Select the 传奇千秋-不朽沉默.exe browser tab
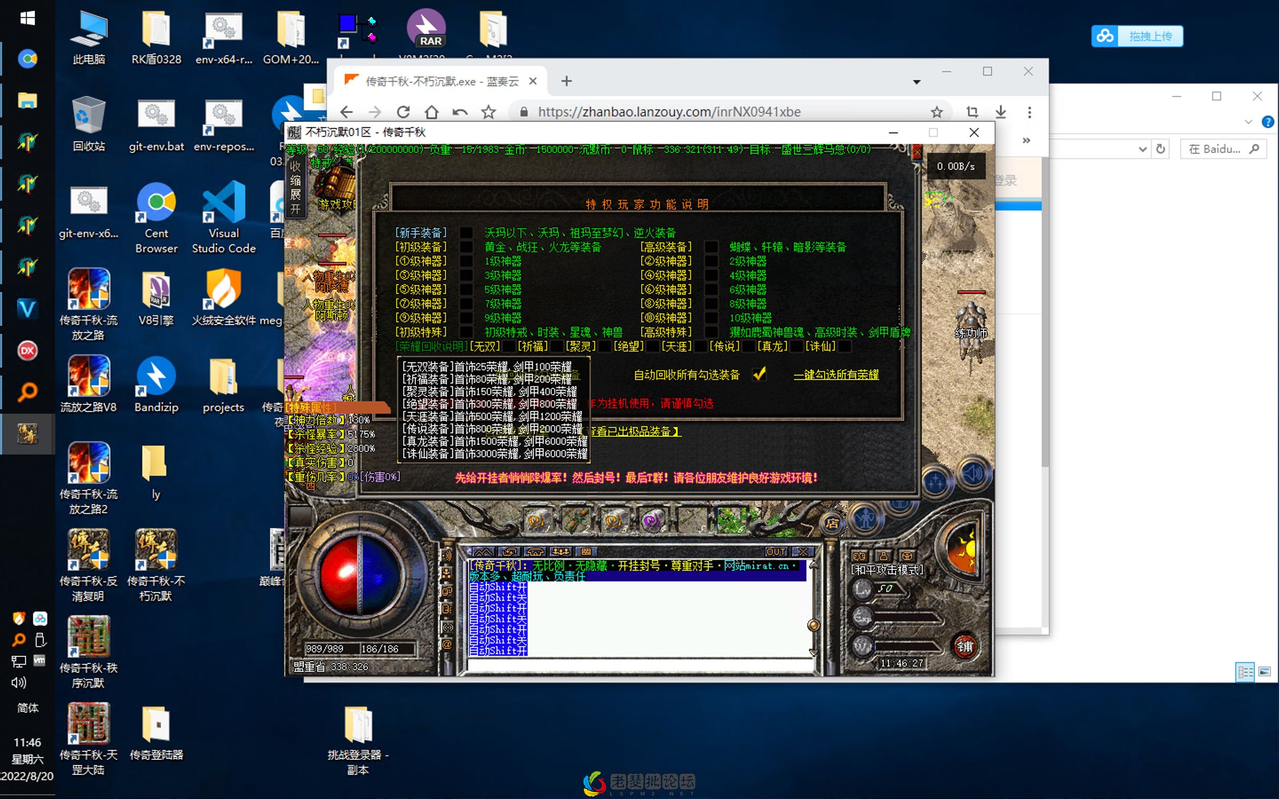The image size is (1279, 799). click(x=442, y=81)
